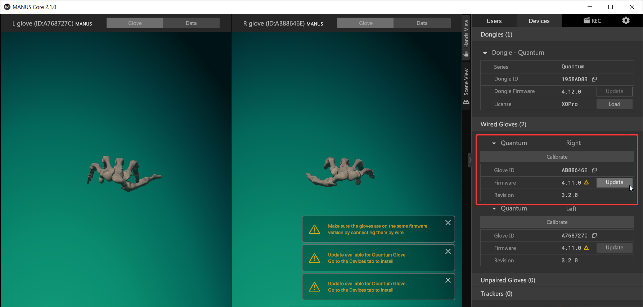Image resolution: width=643 pixels, height=307 pixels.
Task: Open the Users tab
Action: [494, 21]
